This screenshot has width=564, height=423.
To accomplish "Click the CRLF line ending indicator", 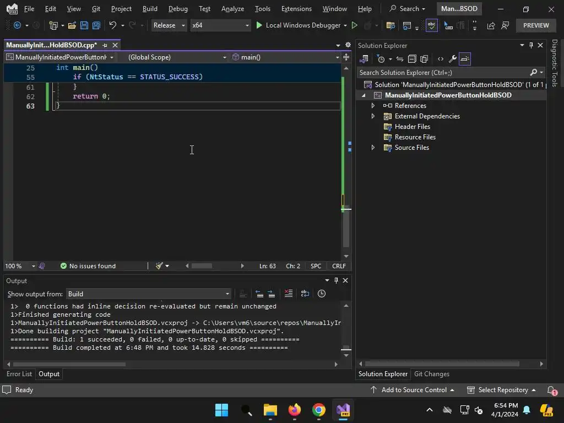I will click(x=339, y=266).
